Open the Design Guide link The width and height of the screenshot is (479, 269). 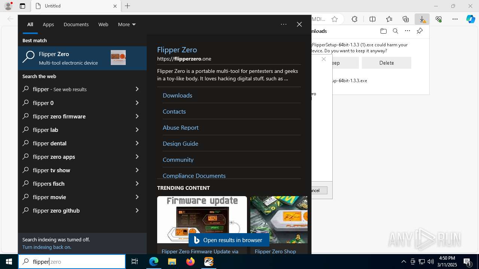(180, 143)
